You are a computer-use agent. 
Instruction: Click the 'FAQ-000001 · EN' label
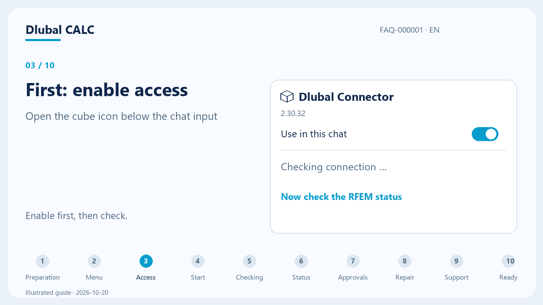[409, 30]
